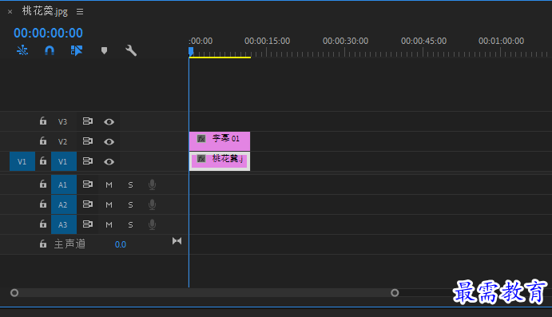This screenshot has height=317, width=552.
Task: Click ruler at 00:00:30:00
Action: pos(345,42)
